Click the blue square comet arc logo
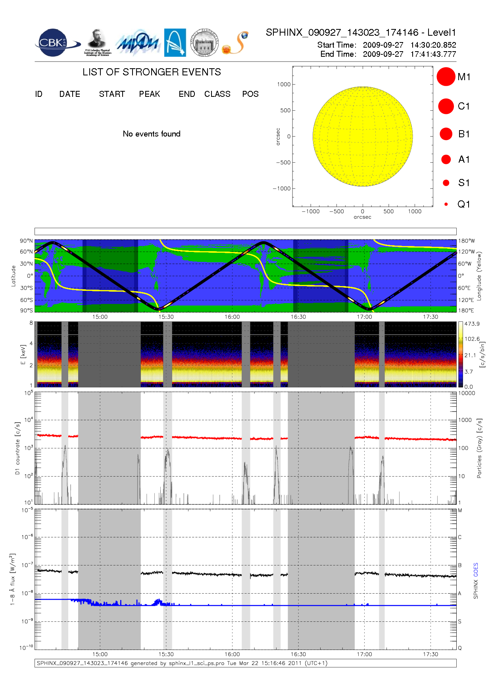 pyautogui.click(x=175, y=42)
